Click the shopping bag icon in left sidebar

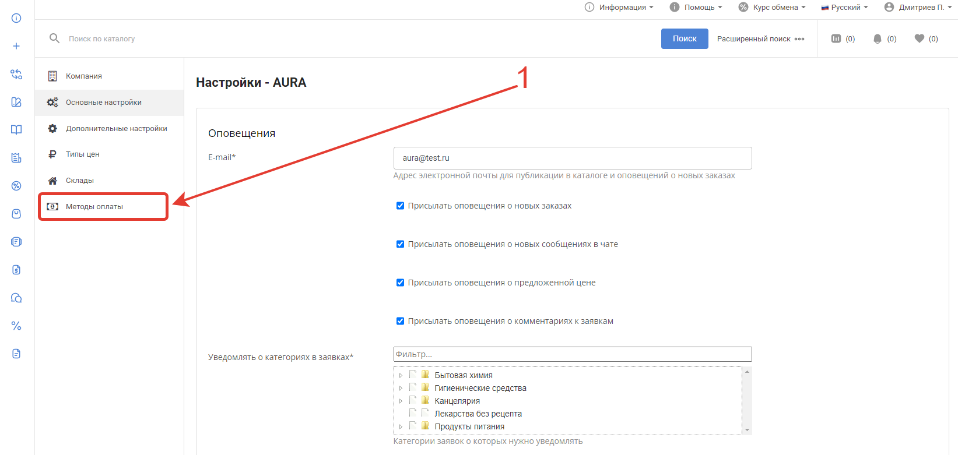click(16, 214)
